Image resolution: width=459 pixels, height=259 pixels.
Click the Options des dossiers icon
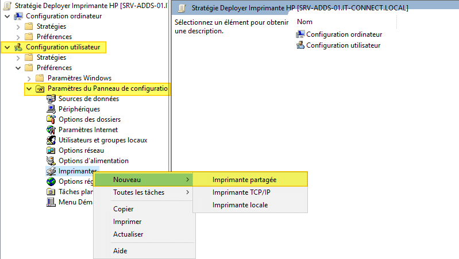coord(51,119)
